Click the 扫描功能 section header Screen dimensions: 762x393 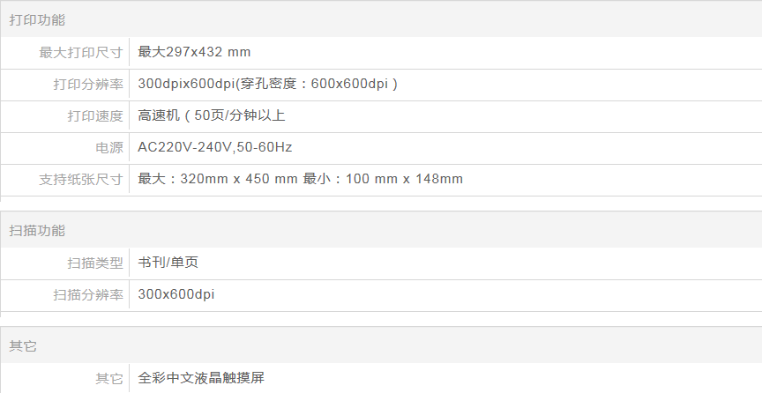pyautogui.click(x=37, y=230)
